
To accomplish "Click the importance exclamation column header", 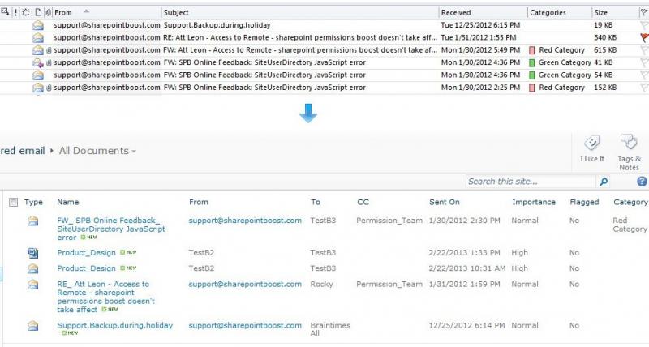I will pos(15,13).
